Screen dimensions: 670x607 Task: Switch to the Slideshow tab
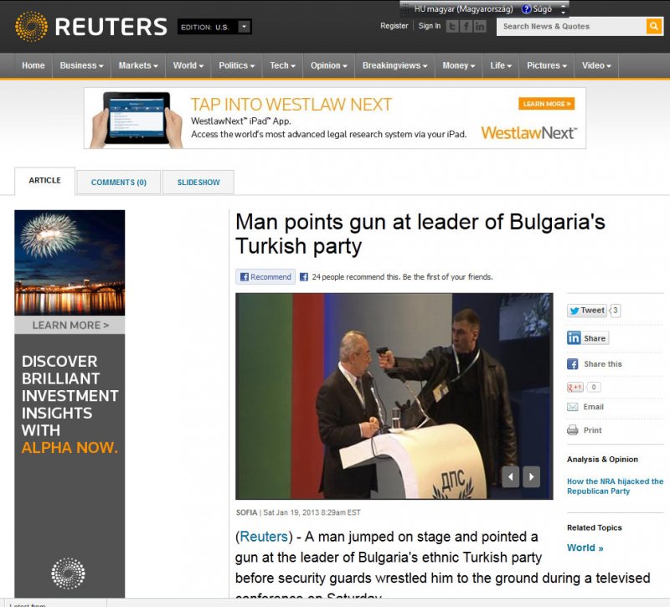point(198,182)
